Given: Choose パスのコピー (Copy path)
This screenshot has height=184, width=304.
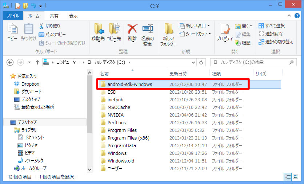Looking at the screenshot, I should [x=52, y=34].
